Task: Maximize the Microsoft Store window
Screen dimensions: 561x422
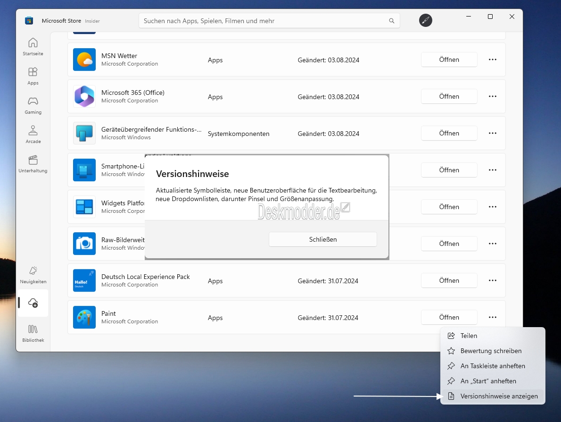Action: (490, 17)
